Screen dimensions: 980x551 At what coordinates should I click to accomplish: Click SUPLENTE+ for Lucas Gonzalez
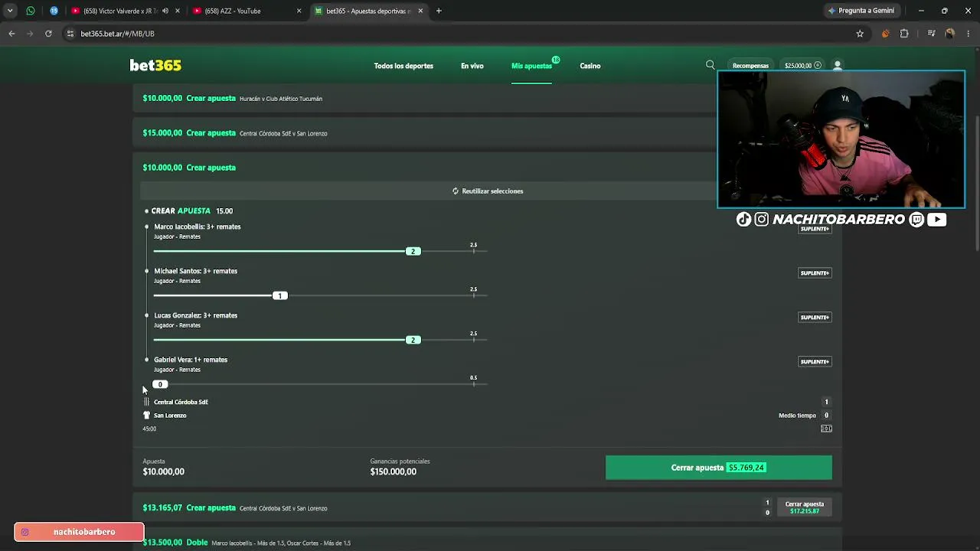[x=815, y=318]
